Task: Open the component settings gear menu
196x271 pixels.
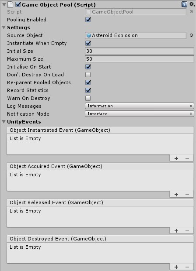Action: tap(192, 4)
